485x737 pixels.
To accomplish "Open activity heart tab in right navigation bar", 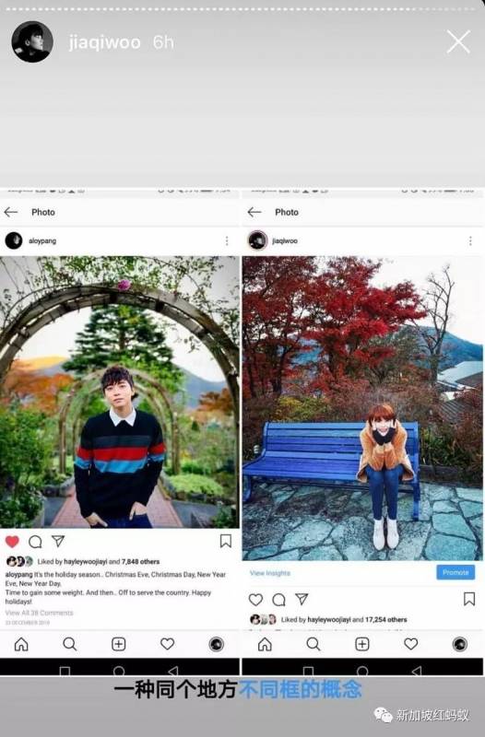I will (410, 644).
